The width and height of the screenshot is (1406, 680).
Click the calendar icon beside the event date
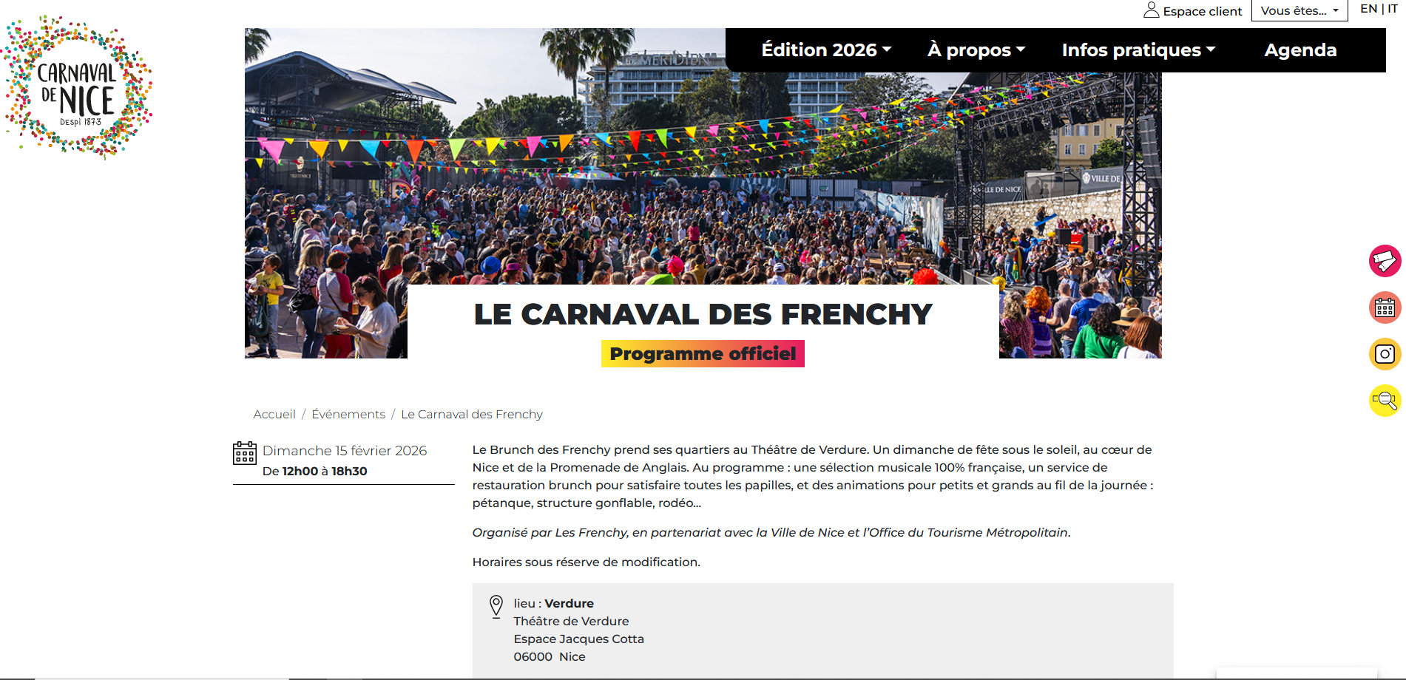244,455
